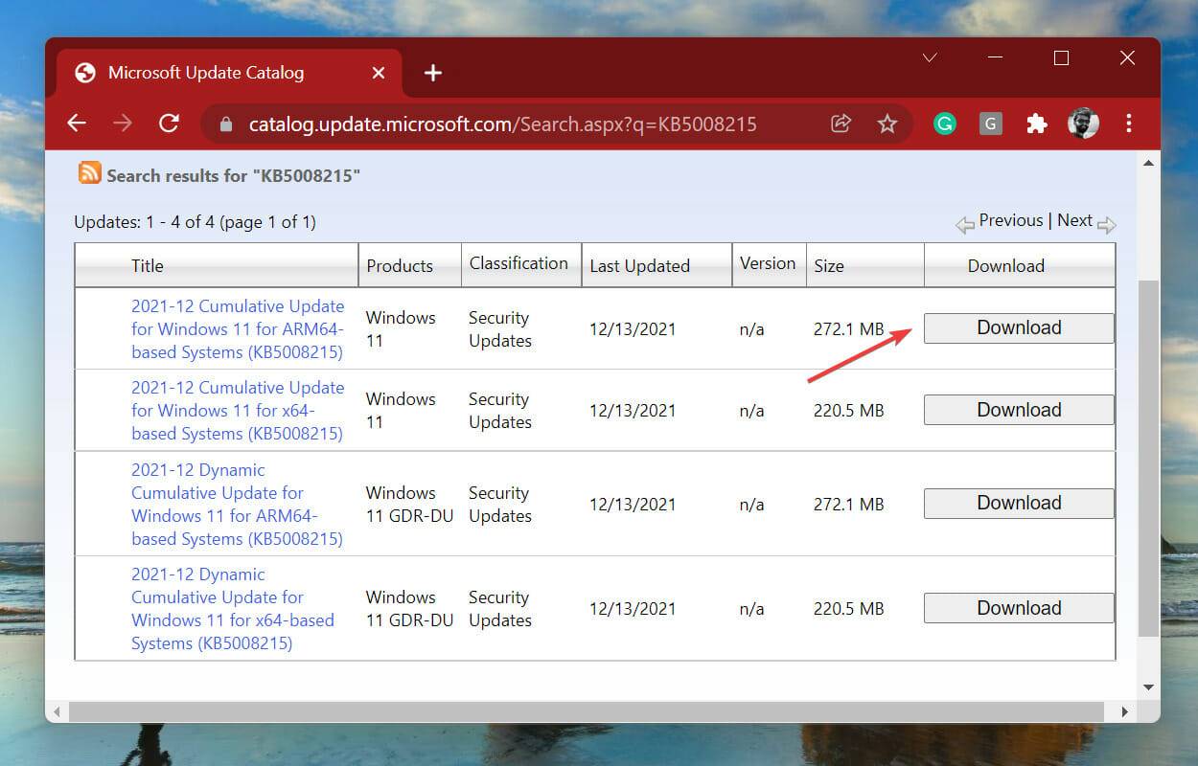Open the Grammarly extension icon
This screenshot has height=766, width=1198.
[945, 123]
